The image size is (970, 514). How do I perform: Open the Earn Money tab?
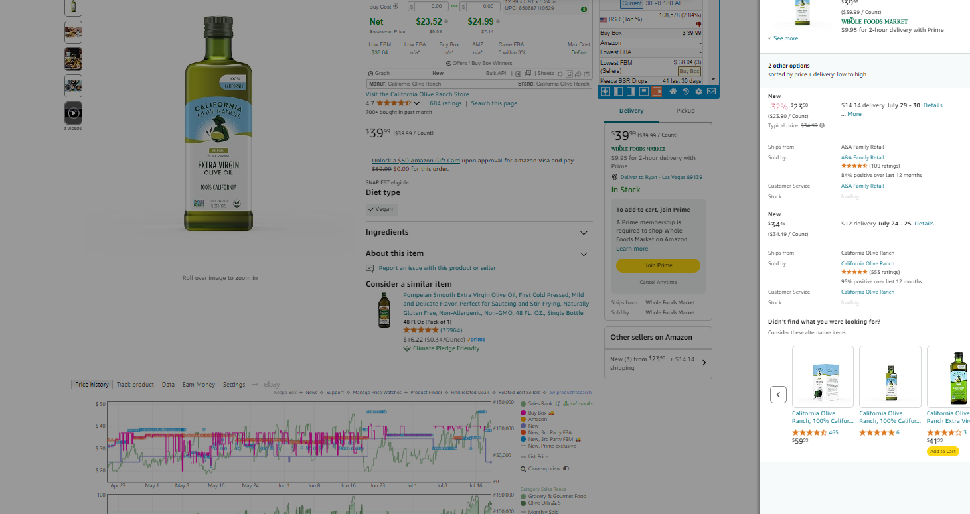point(199,385)
